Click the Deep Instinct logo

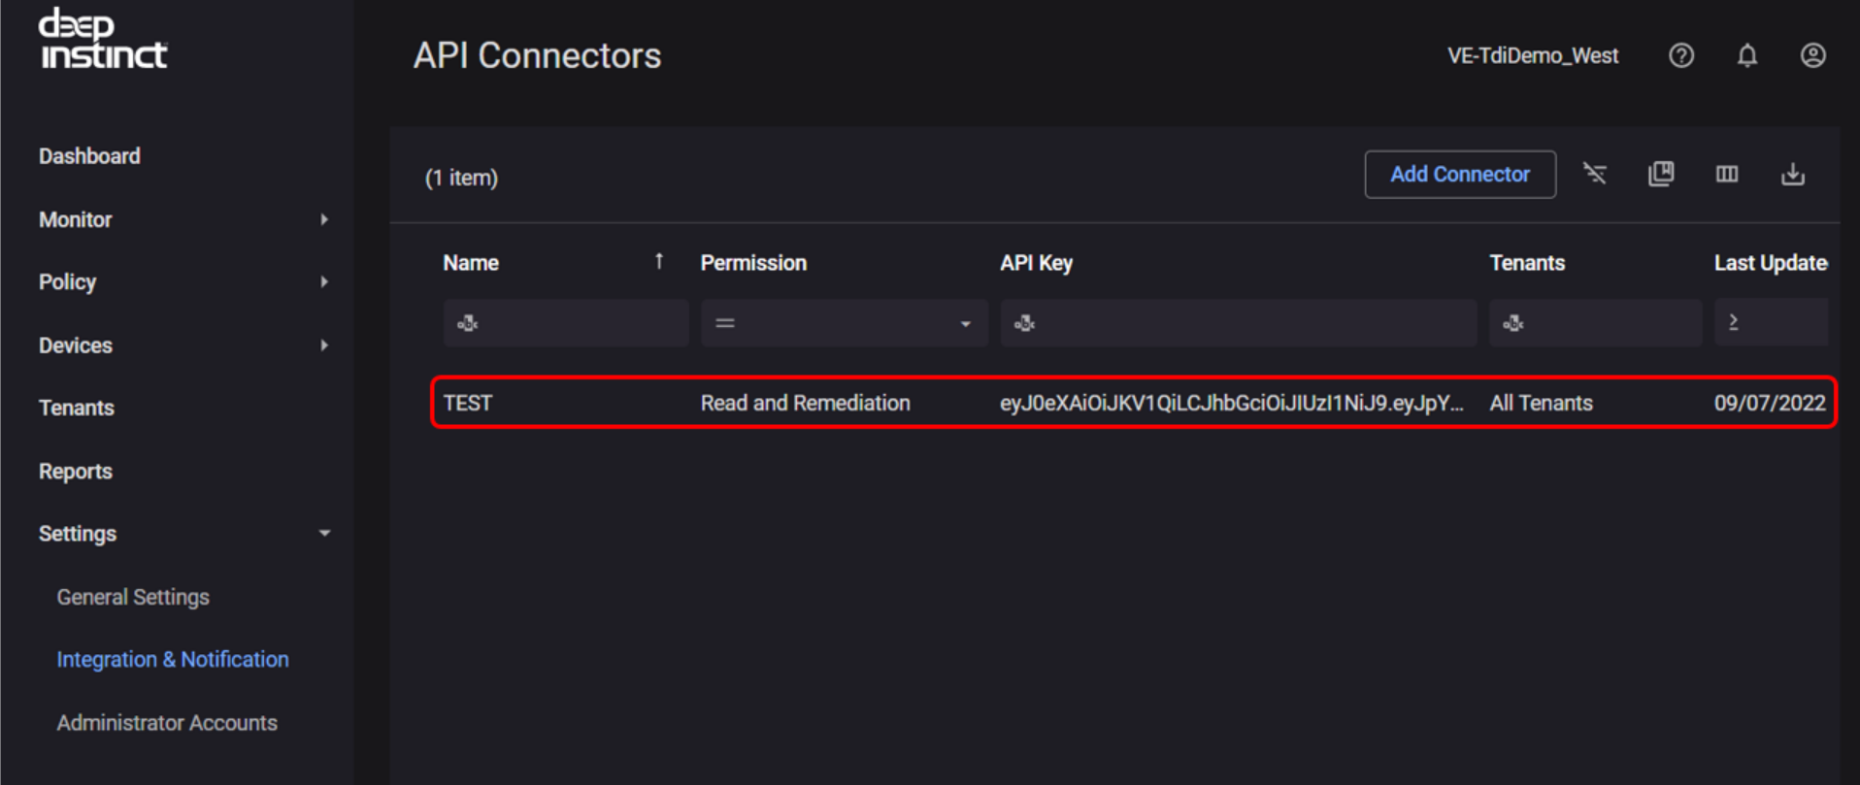103,40
